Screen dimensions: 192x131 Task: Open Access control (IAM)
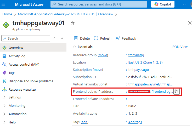point(24,65)
